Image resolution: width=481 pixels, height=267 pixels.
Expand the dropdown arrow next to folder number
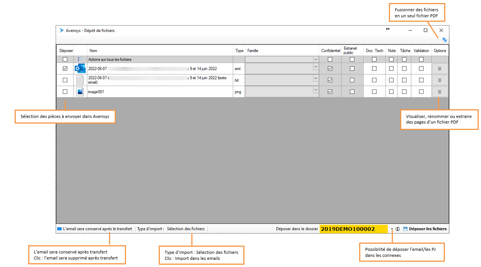coord(392,229)
